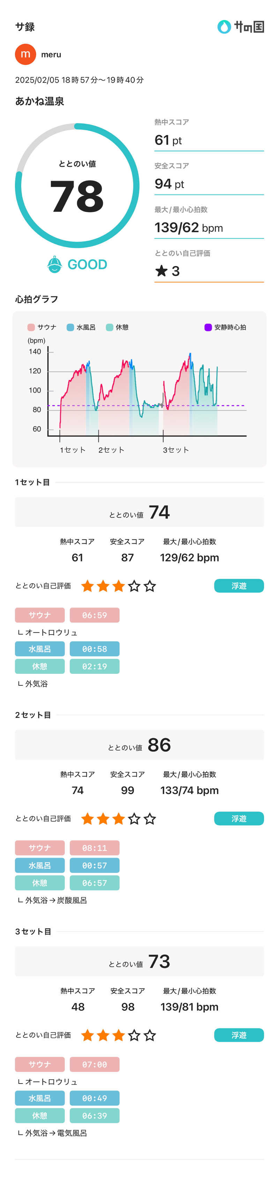Image resolution: width=279 pixels, height=1179 pixels.
Task: Select the fifth empty star in set 1
Action: click(x=150, y=586)
